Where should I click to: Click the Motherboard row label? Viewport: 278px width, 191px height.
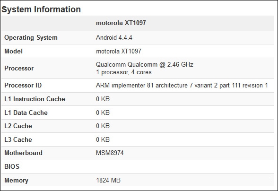tap(24, 153)
